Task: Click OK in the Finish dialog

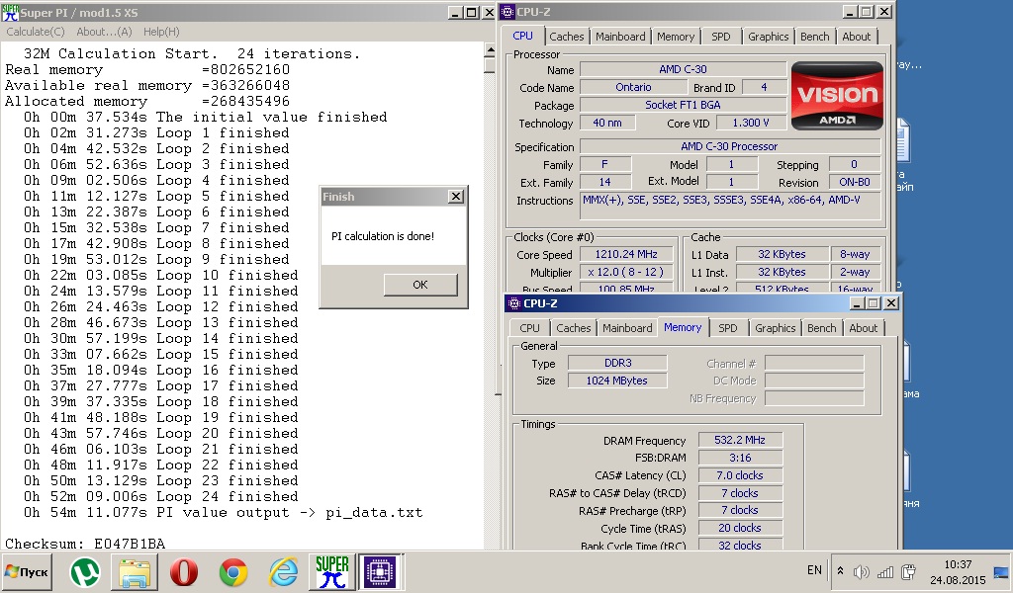Action: pos(419,285)
